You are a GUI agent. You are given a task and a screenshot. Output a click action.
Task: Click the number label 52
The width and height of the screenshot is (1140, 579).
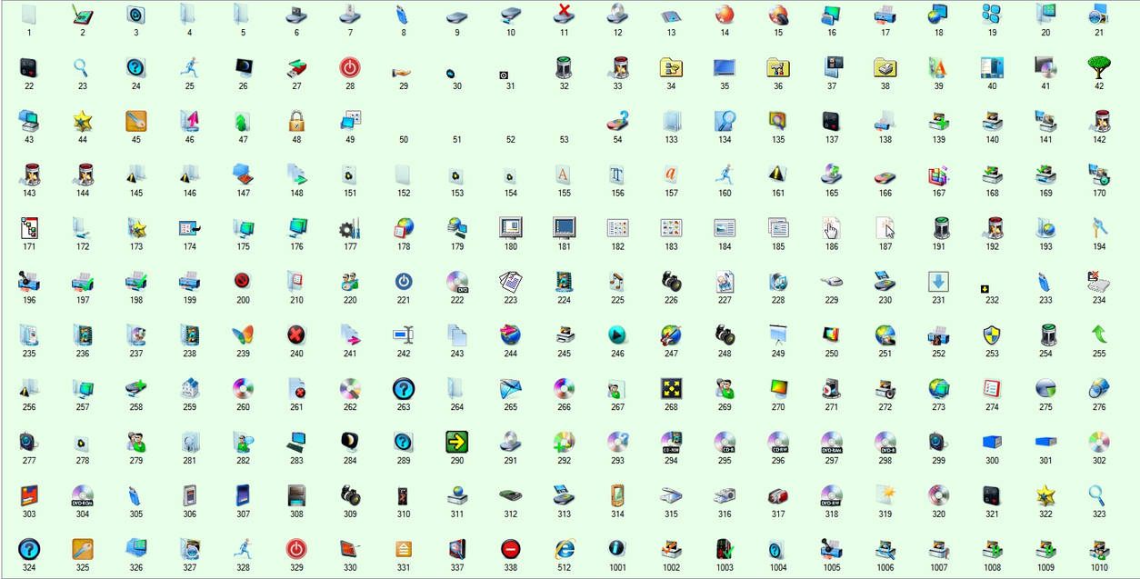[510, 140]
